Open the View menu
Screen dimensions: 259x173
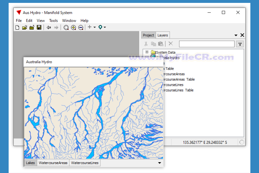(41, 21)
